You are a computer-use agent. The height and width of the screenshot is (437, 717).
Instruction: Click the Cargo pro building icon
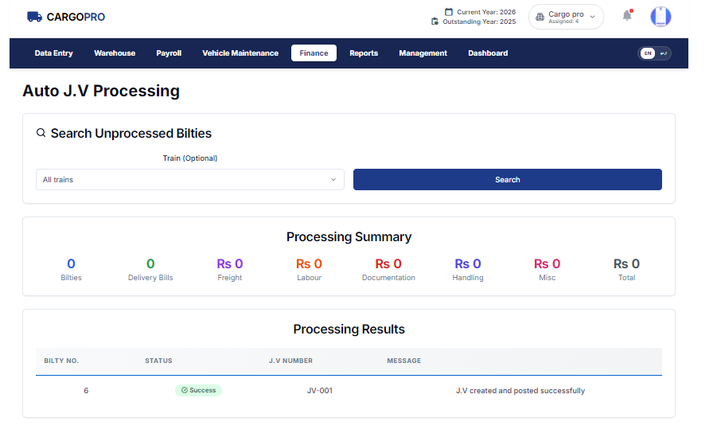point(540,17)
